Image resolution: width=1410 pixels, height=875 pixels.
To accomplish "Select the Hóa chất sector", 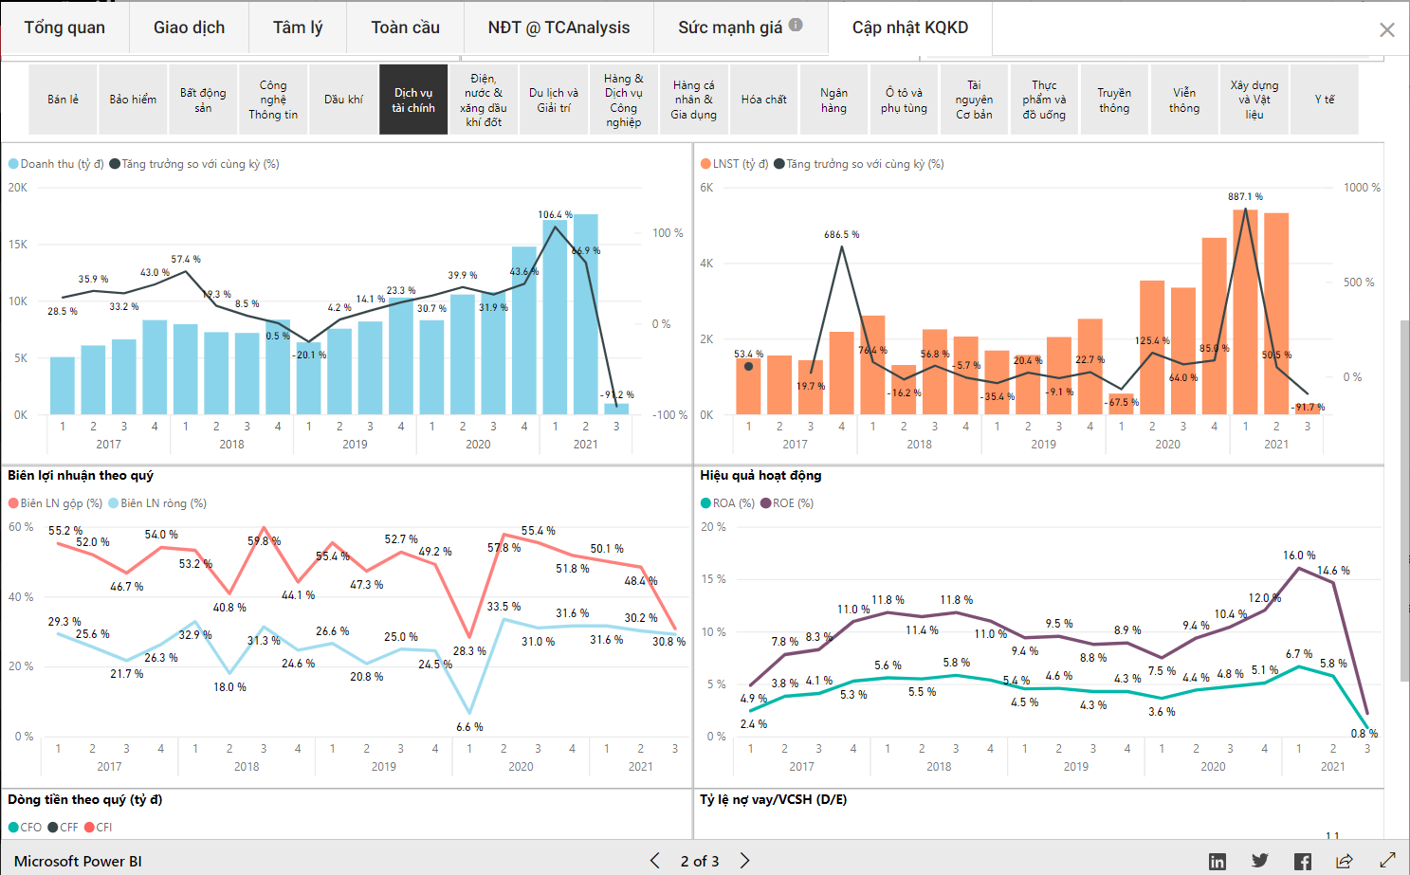I will [764, 100].
